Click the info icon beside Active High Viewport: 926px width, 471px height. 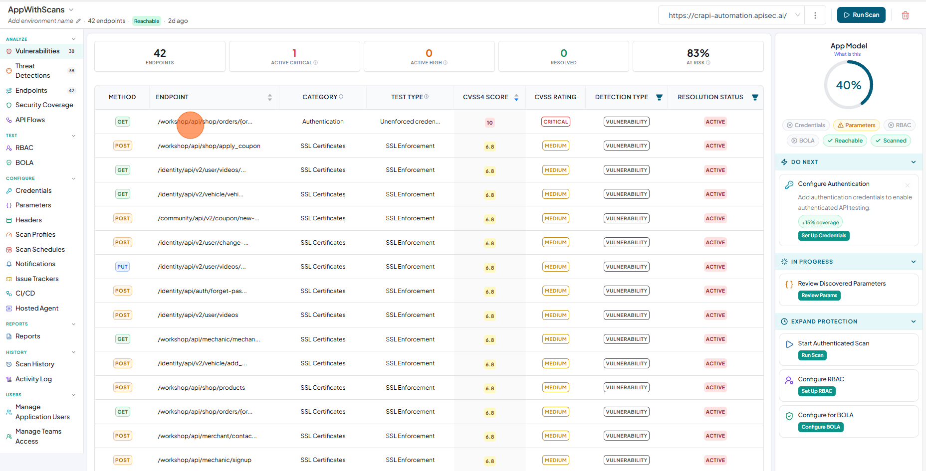(446, 63)
